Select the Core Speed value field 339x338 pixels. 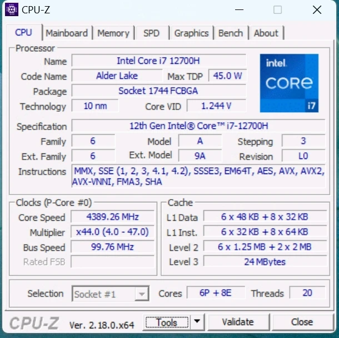pyautogui.click(x=112, y=217)
